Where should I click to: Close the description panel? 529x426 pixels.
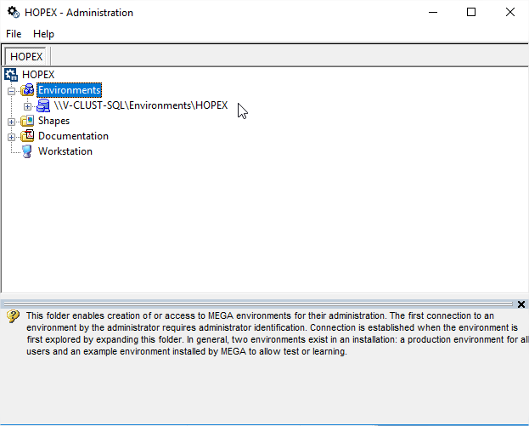pyautogui.click(x=521, y=304)
